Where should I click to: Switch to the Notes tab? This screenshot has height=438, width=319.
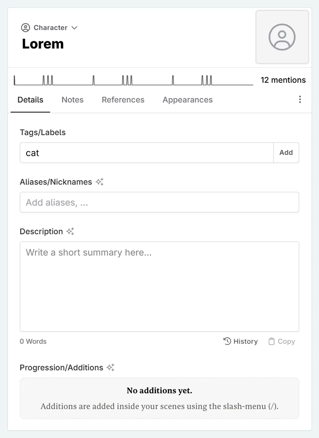click(72, 100)
